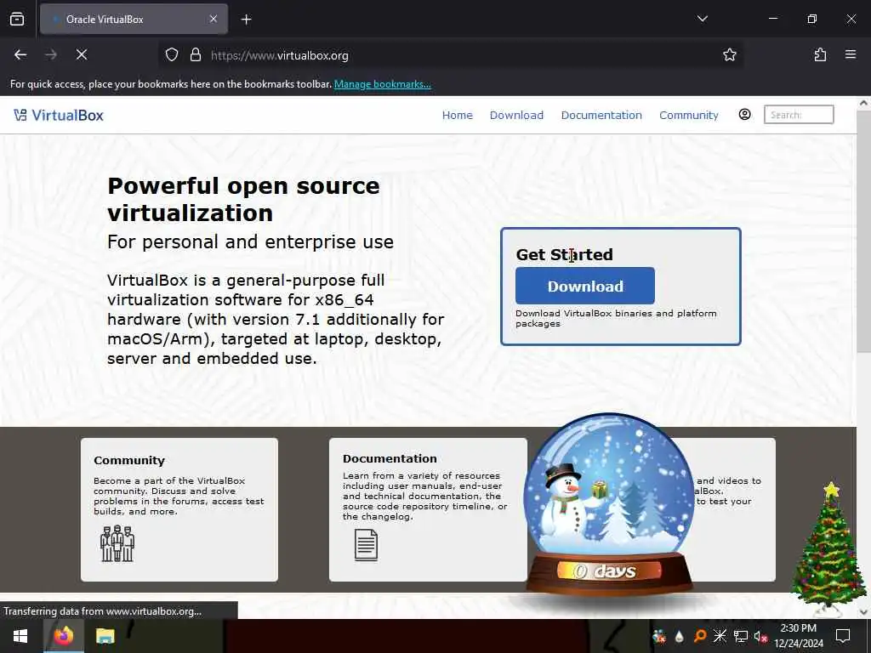
Task: Click 'For personal and enterprise use' text
Action: (251, 241)
